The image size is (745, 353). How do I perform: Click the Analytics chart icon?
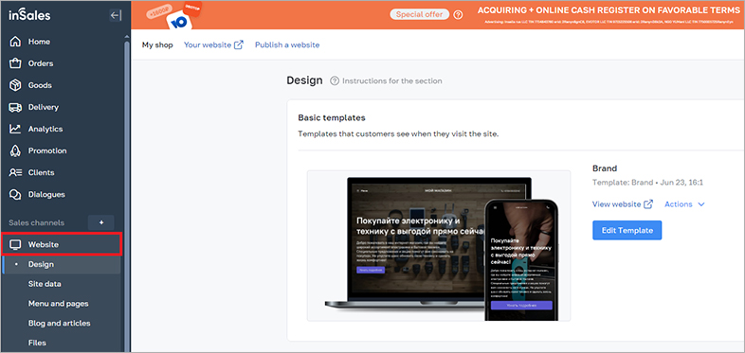coord(16,129)
